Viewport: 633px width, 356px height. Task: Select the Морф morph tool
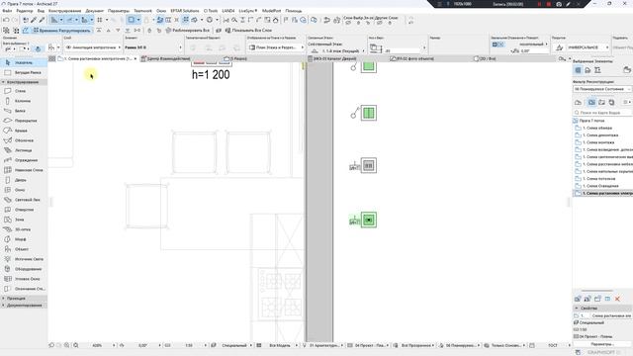coord(24,239)
